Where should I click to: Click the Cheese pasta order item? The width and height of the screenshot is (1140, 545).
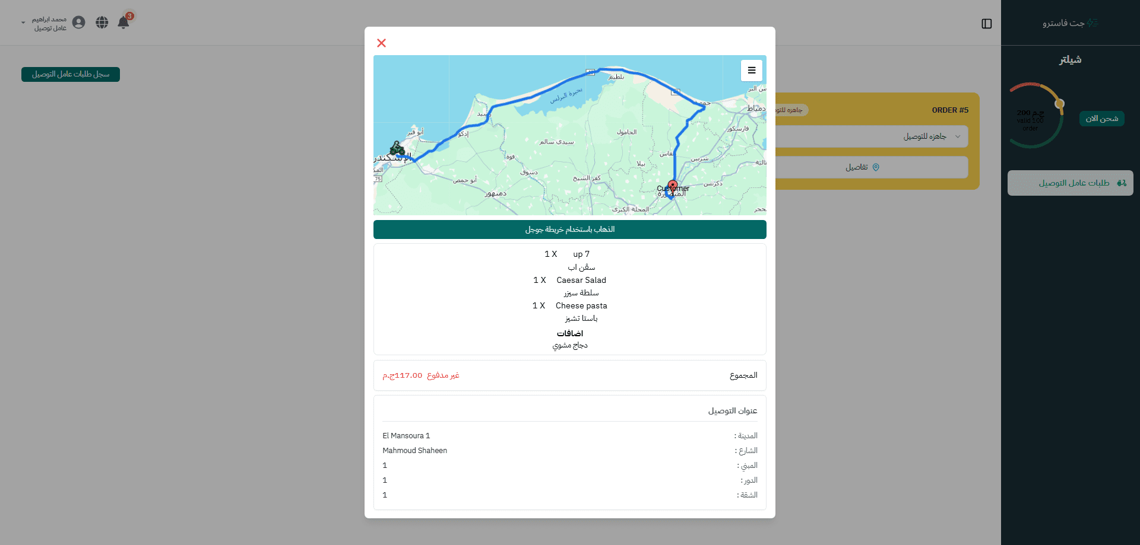581,305
